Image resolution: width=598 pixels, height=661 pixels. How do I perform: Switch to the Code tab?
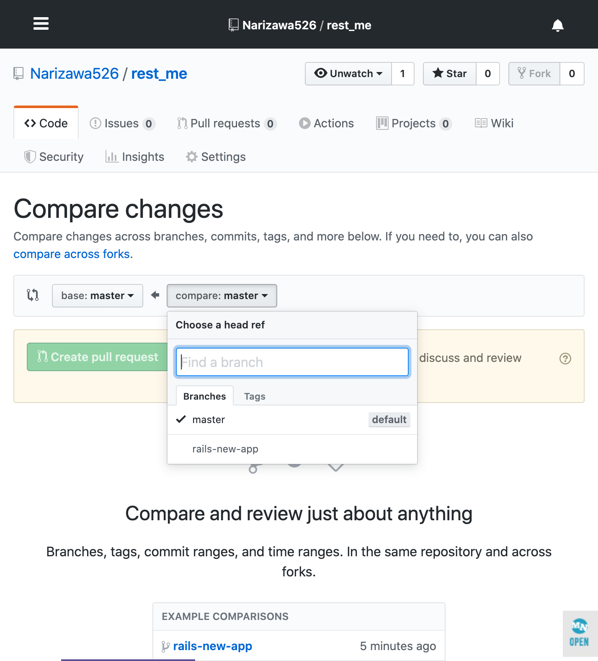pyautogui.click(x=46, y=123)
